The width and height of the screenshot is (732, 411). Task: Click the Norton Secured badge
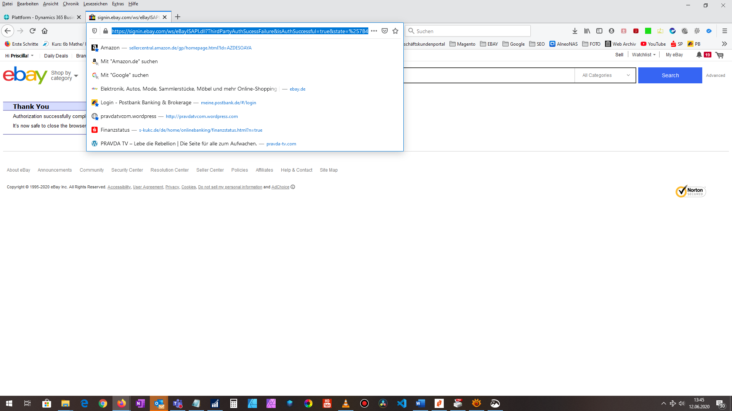click(690, 191)
